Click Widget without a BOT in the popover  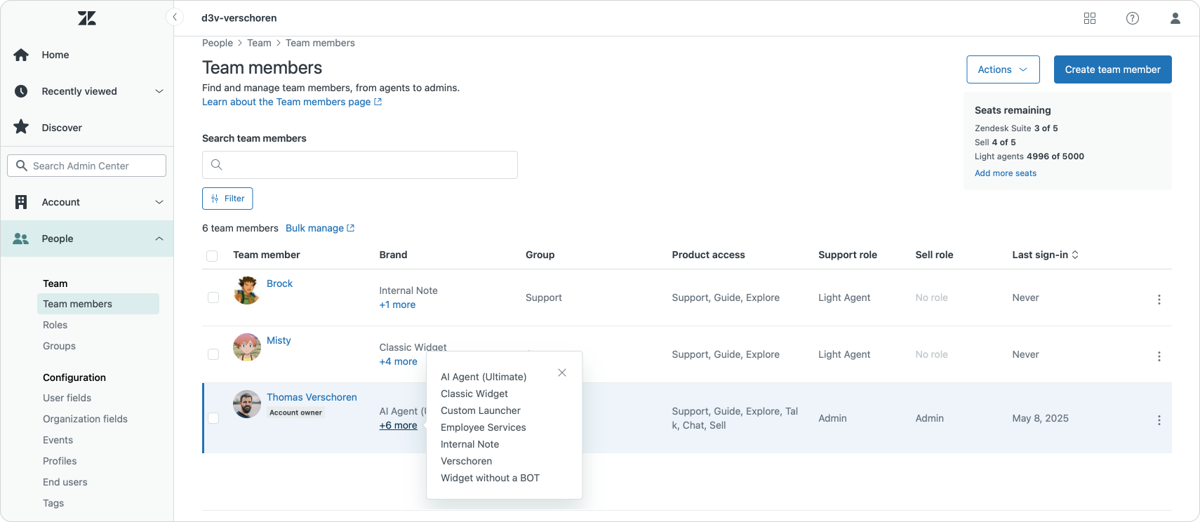coord(491,478)
